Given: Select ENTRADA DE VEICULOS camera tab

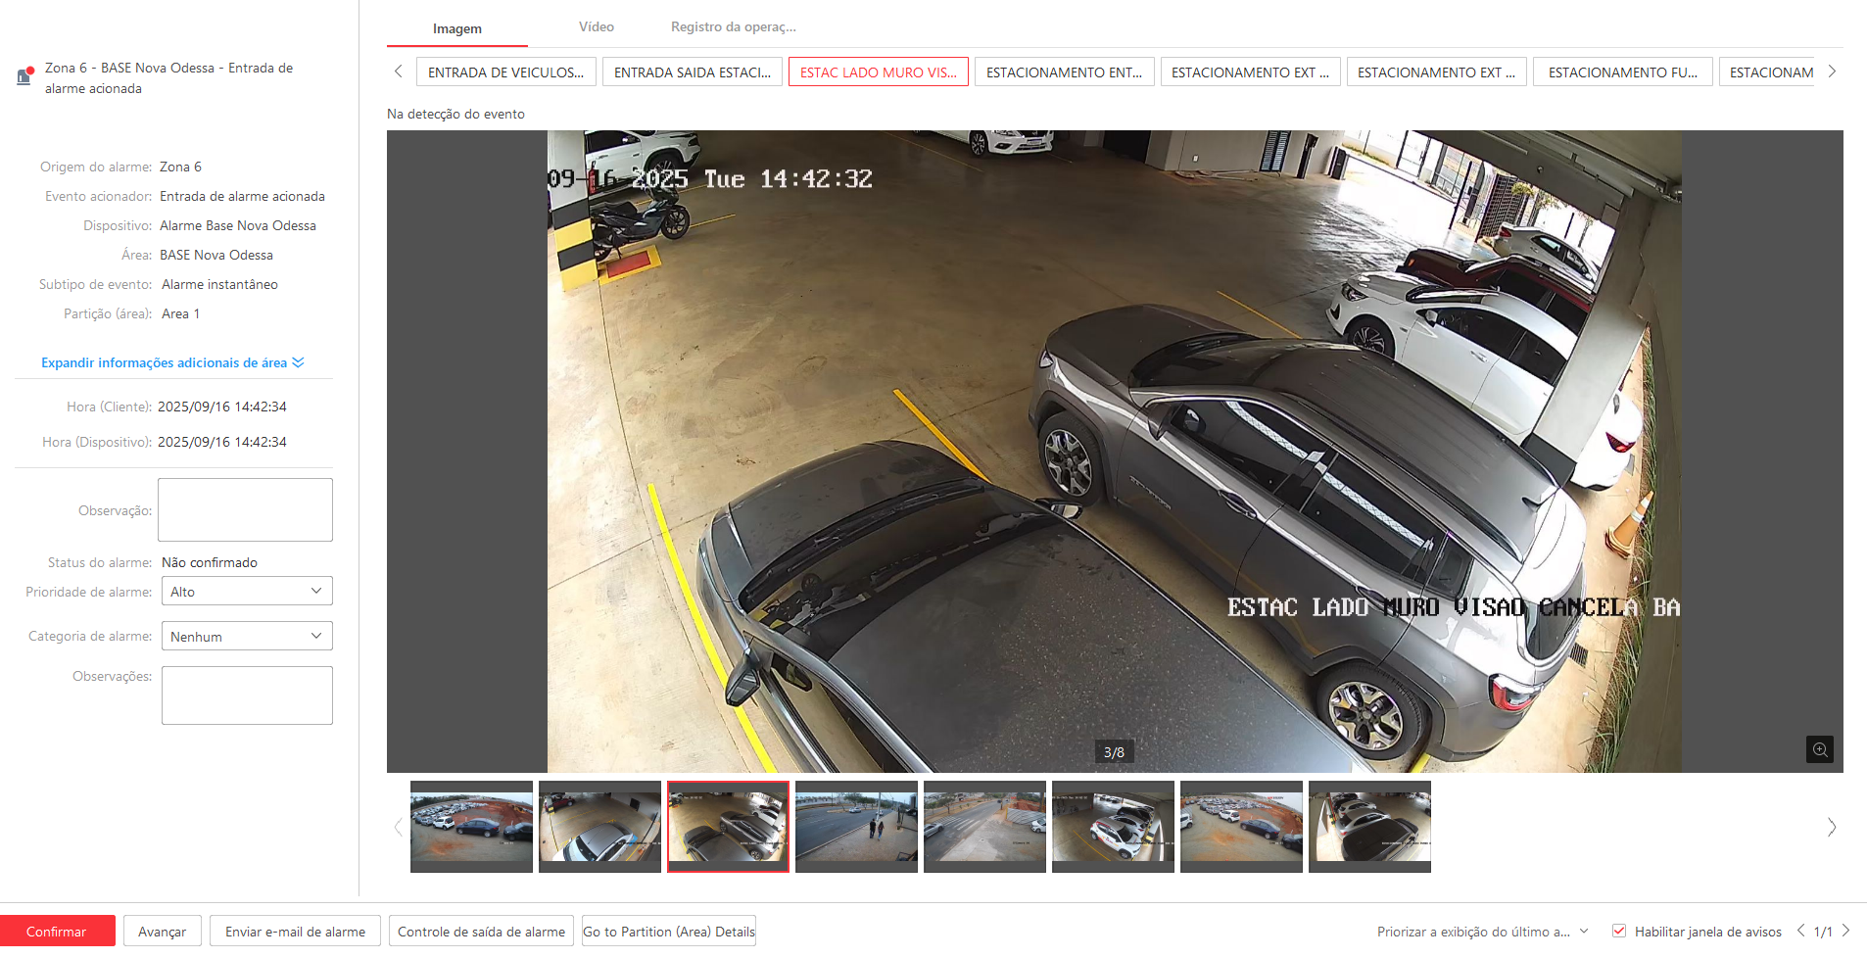Looking at the screenshot, I should [505, 72].
